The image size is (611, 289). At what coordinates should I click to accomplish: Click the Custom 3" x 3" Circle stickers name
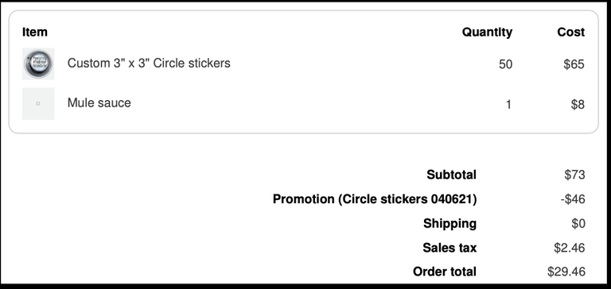click(149, 63)
